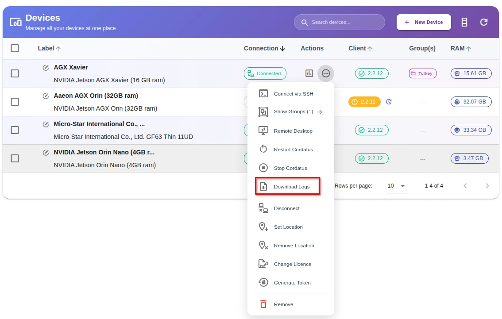The height and width of the screenshot is (319, 502).
Task: Click the update icon next to client 2.2.11
Action: [x=389, y=102]
